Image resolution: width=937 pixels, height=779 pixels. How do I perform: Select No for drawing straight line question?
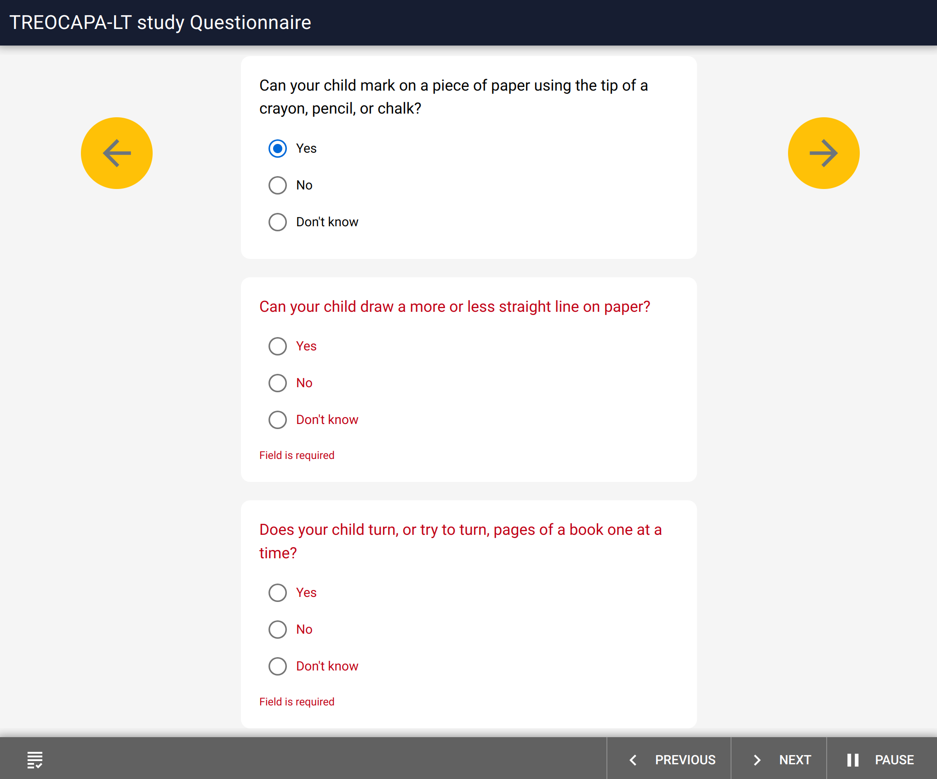[278, 383]
